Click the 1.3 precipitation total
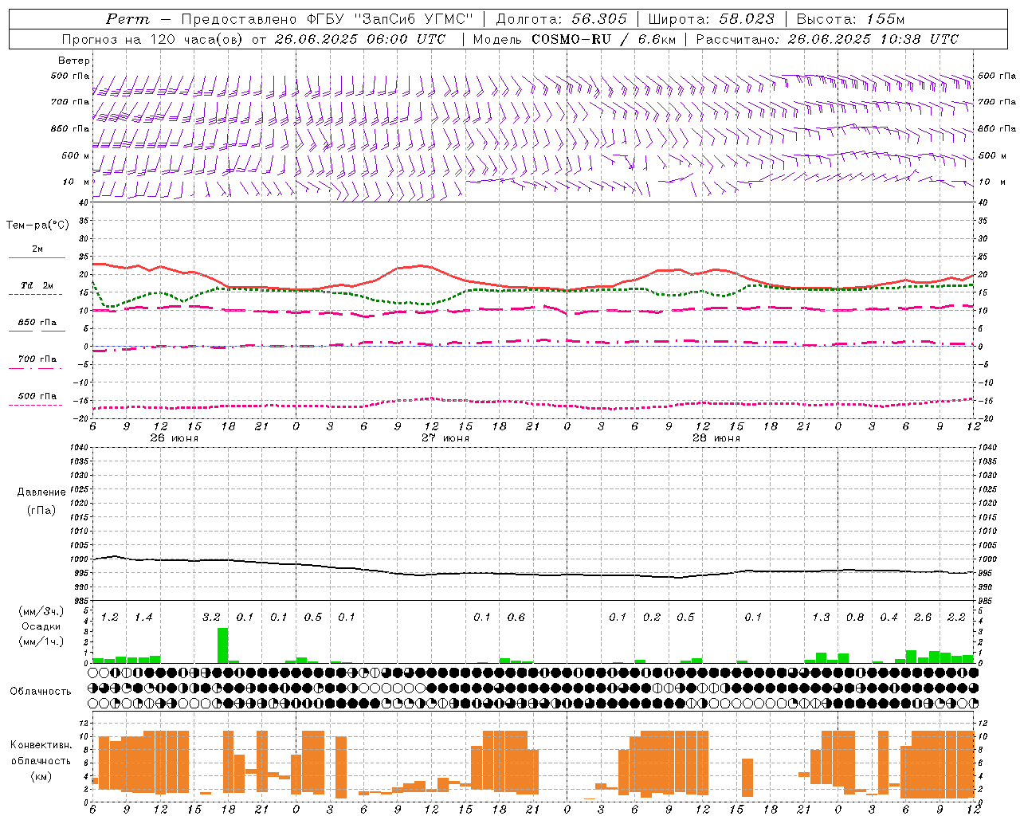1020x816 pixels. [x=821, y=617]
